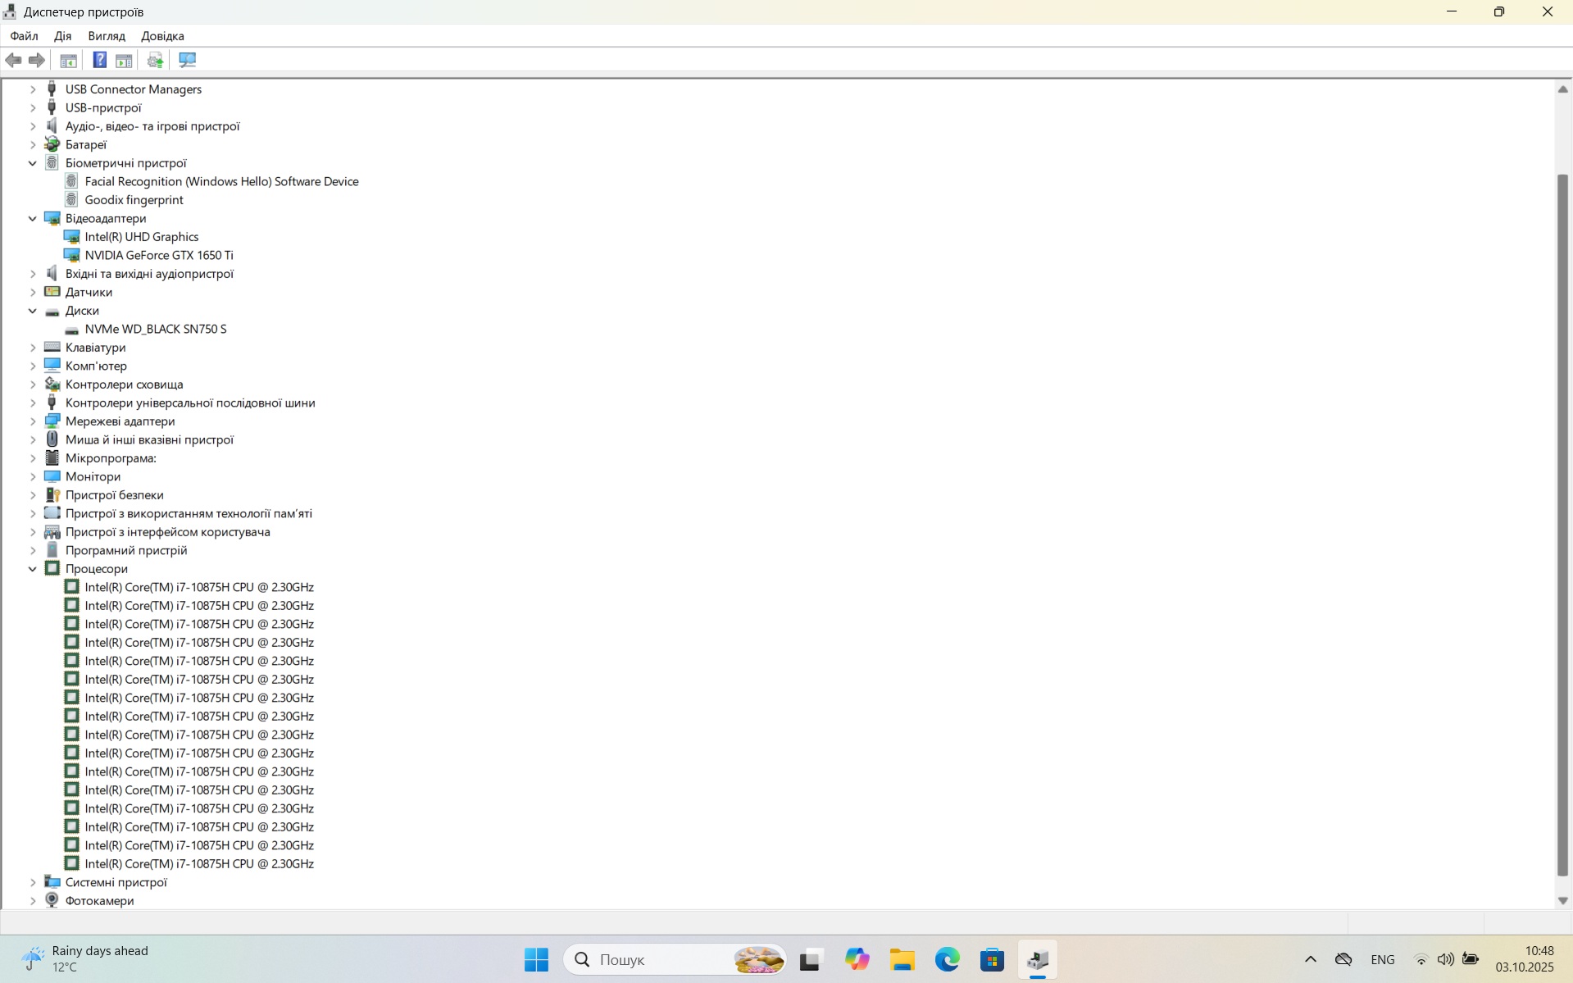
Task: Collapse the Процесори category
Action: tap(33, 569)
